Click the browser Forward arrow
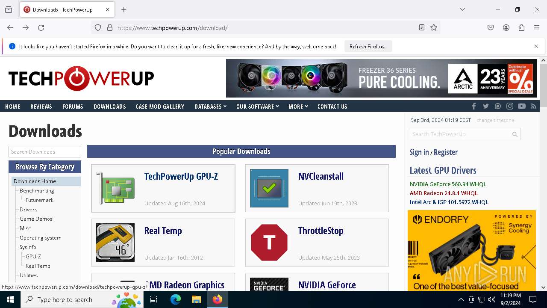The width and height of the screenshot is (547, 308). (26, 28)
